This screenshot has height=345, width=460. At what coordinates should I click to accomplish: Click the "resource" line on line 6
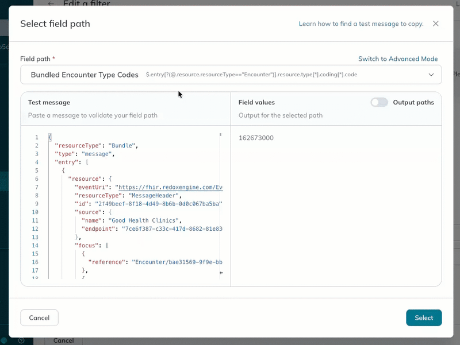tap(90, 179)
